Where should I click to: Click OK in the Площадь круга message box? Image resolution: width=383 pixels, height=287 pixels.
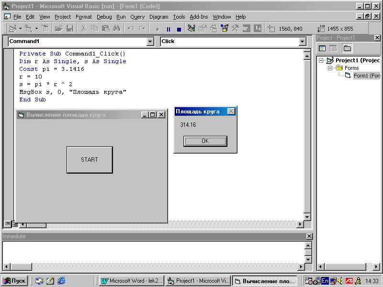pyautogui.click(x=205, y=141)
